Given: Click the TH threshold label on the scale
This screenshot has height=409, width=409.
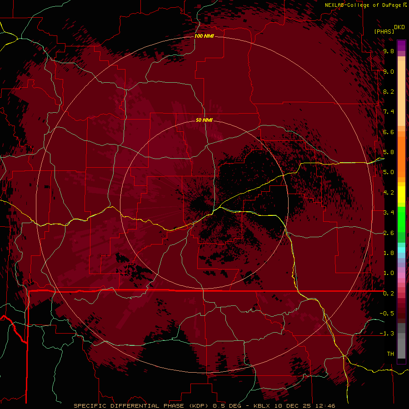Looking at the screenshot, I should (x=390, y=354).
